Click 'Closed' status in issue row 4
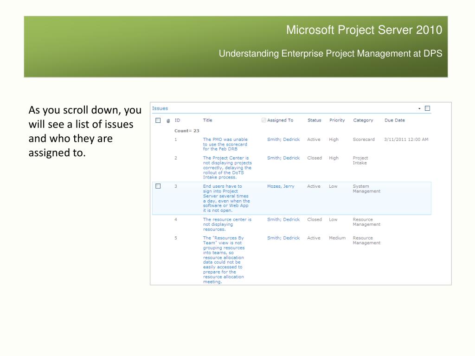 [x=315, y=219]
